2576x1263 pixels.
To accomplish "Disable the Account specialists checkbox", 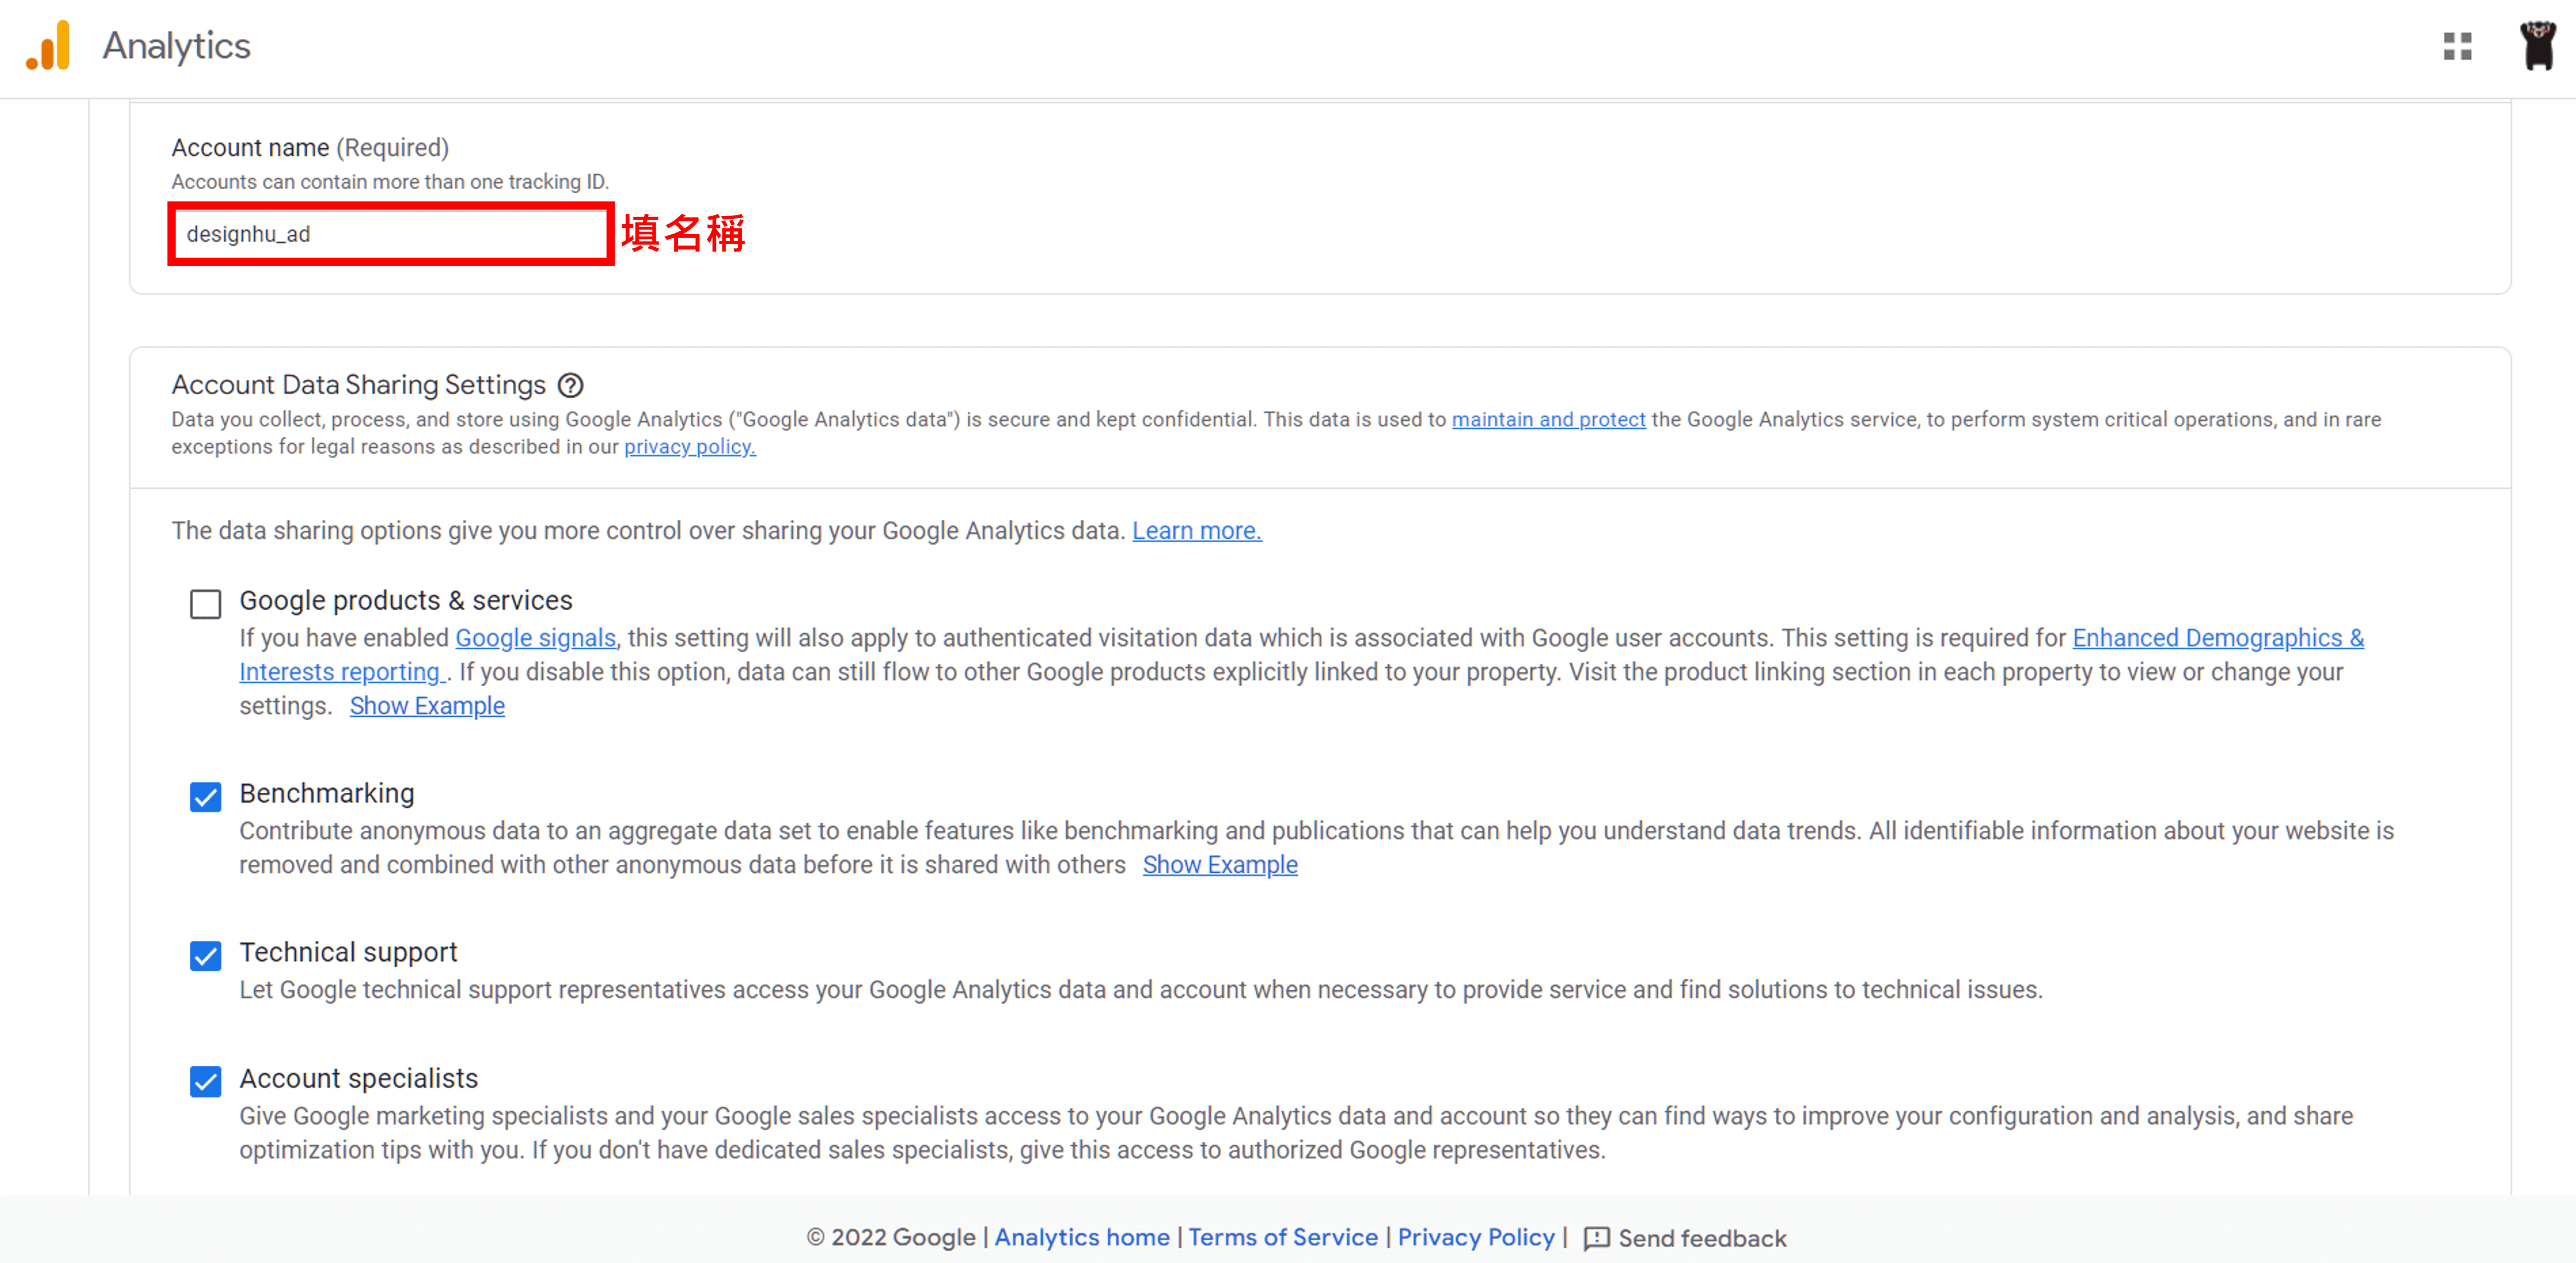I will pos(205,1082).
